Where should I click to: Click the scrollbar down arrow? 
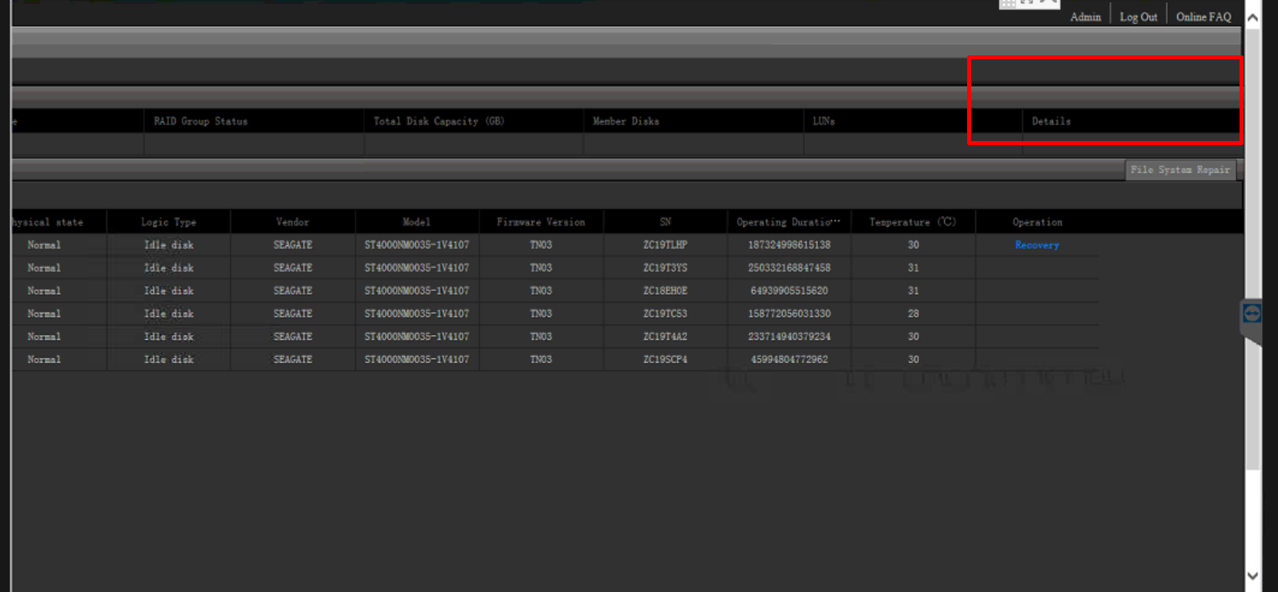pyautogui.click(x=1252, y=575)
